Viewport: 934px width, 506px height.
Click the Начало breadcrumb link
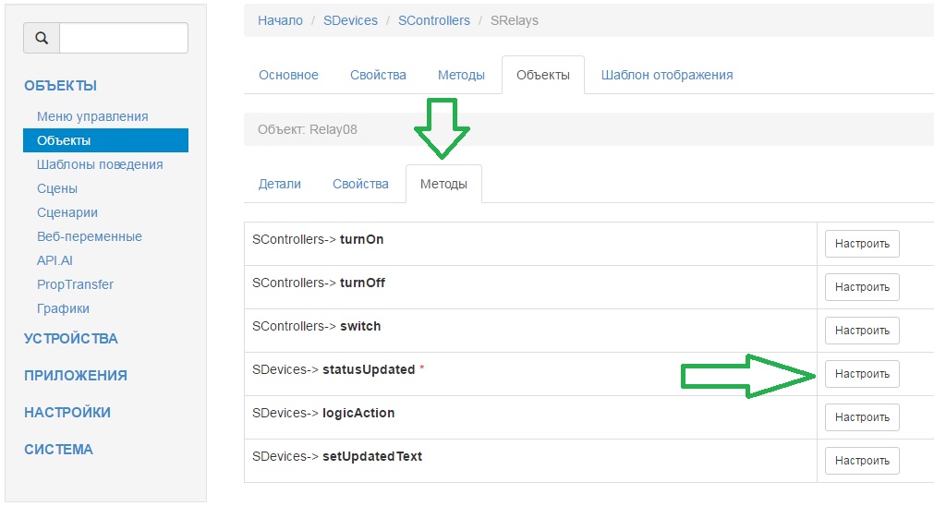[x=280, y=20]
